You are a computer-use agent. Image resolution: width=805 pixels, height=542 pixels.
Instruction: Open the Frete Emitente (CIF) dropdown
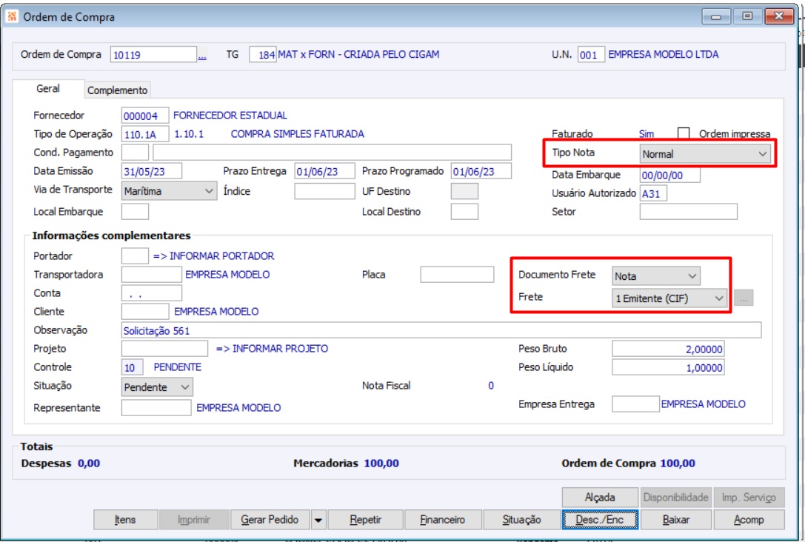click(669, 298)
